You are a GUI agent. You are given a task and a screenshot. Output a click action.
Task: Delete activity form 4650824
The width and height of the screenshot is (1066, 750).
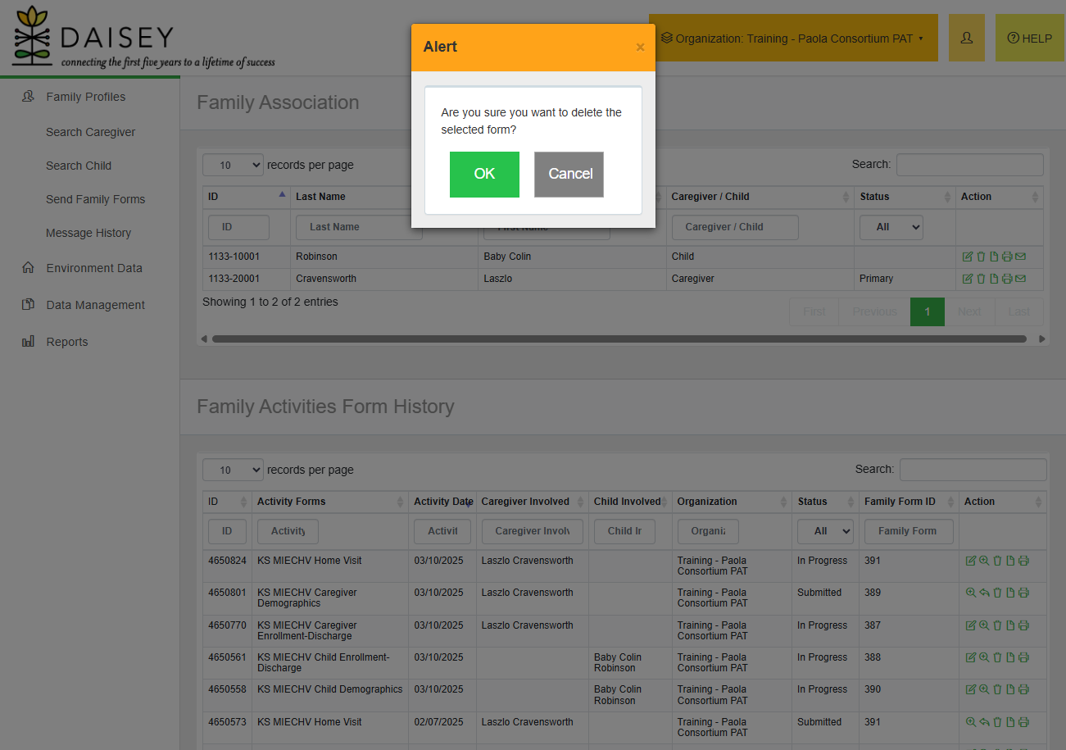[x=997, y=561]
